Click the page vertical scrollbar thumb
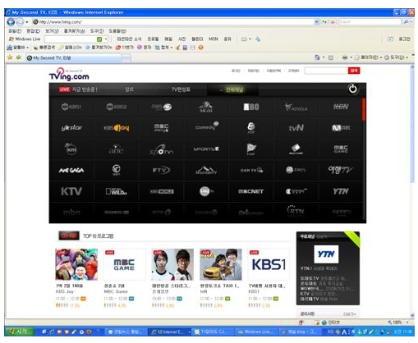The width and height of the screenshot is (418, 343). (412, 125)
